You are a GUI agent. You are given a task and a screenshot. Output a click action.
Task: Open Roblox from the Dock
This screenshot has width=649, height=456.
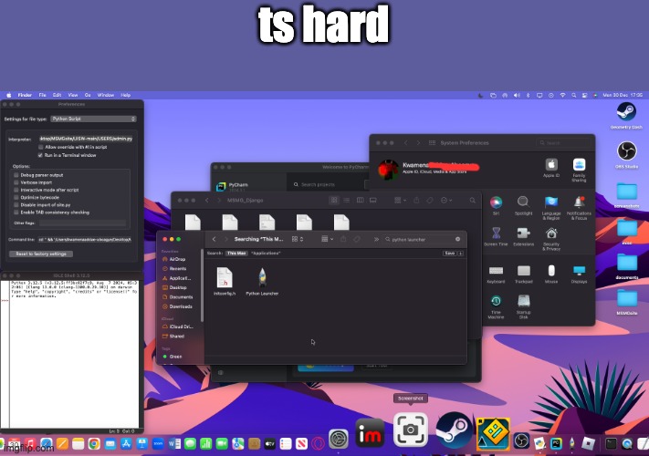tap(588, 443)
